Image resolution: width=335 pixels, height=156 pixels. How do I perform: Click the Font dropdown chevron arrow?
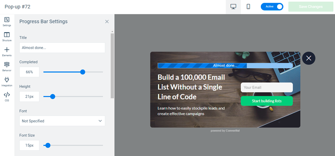100,121
